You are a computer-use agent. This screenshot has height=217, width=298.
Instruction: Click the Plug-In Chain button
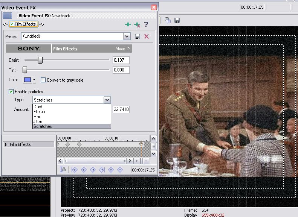tap(128, 24)
